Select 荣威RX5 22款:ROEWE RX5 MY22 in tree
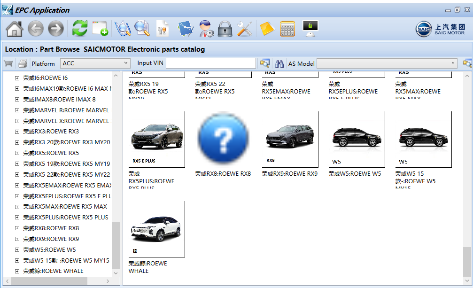This screenshot has width=473, height=288. [67, 175]
